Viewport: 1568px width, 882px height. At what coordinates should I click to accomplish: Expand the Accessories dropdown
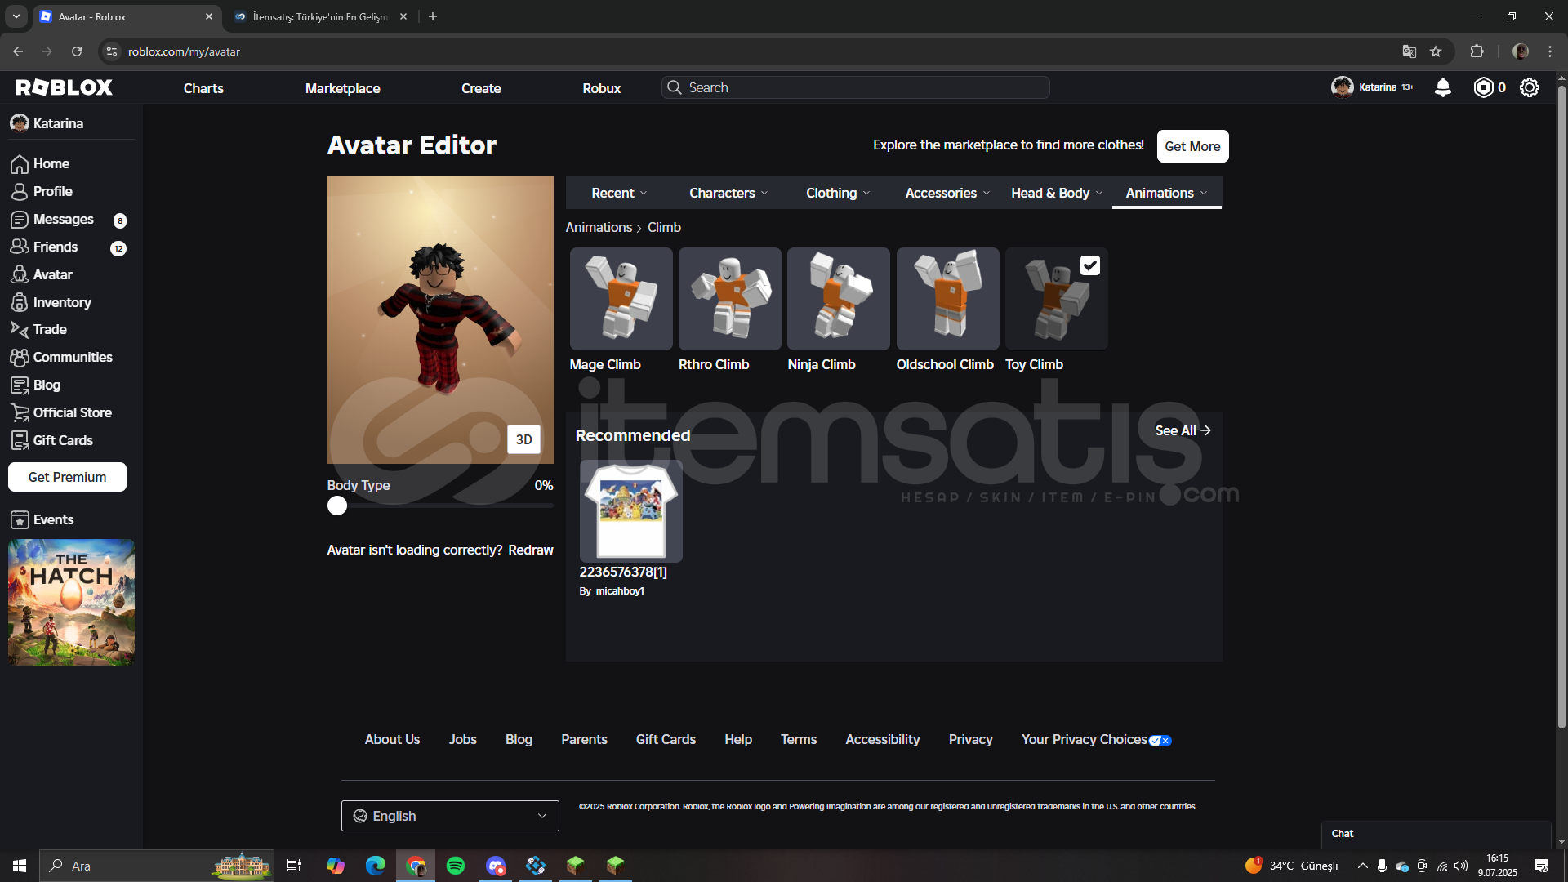tap(947, 193)
